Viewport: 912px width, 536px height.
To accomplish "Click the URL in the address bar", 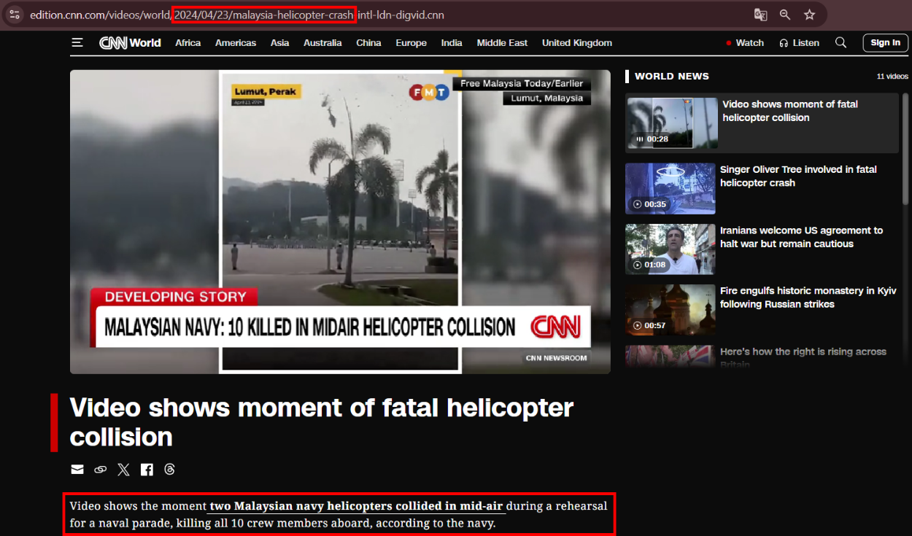I will tap(236, 15).
